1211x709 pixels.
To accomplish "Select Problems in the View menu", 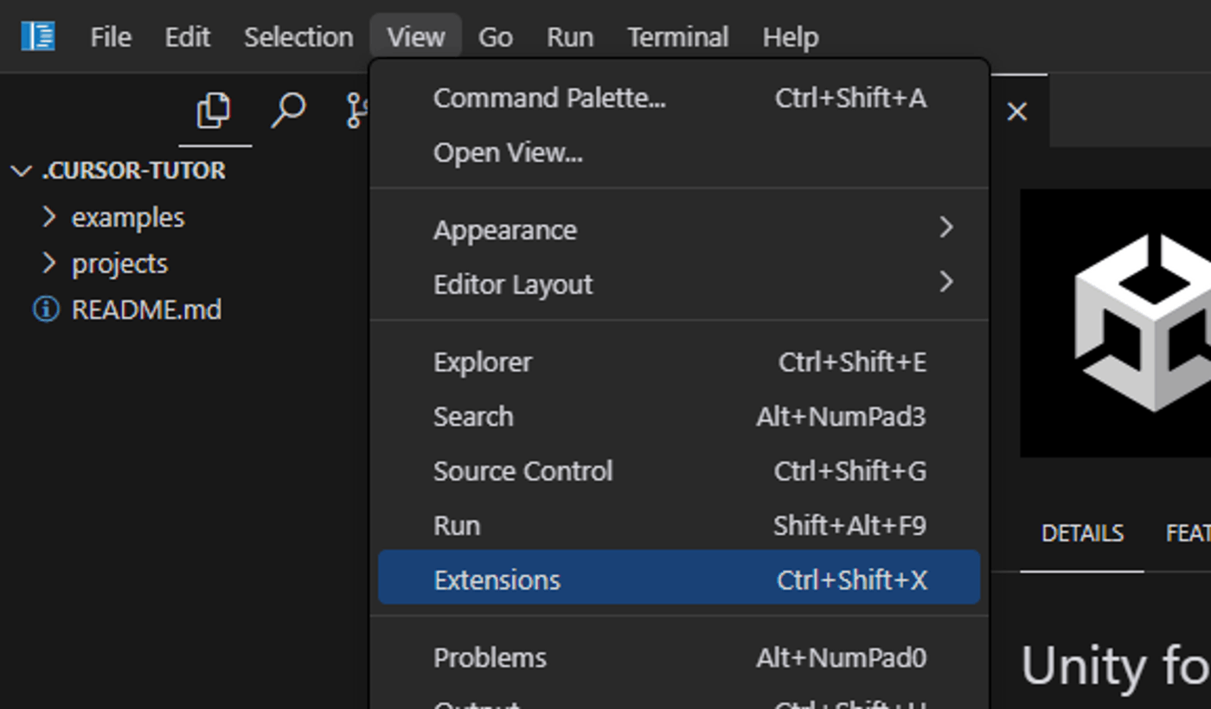I will tap(679, 658).
